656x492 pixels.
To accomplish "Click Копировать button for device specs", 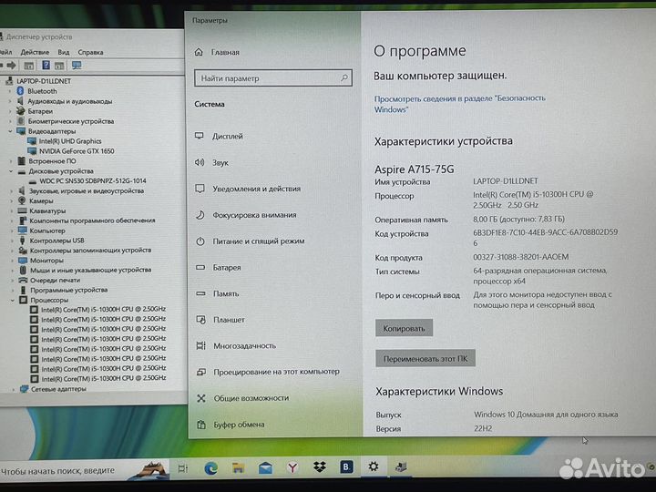I will point(404,328).
